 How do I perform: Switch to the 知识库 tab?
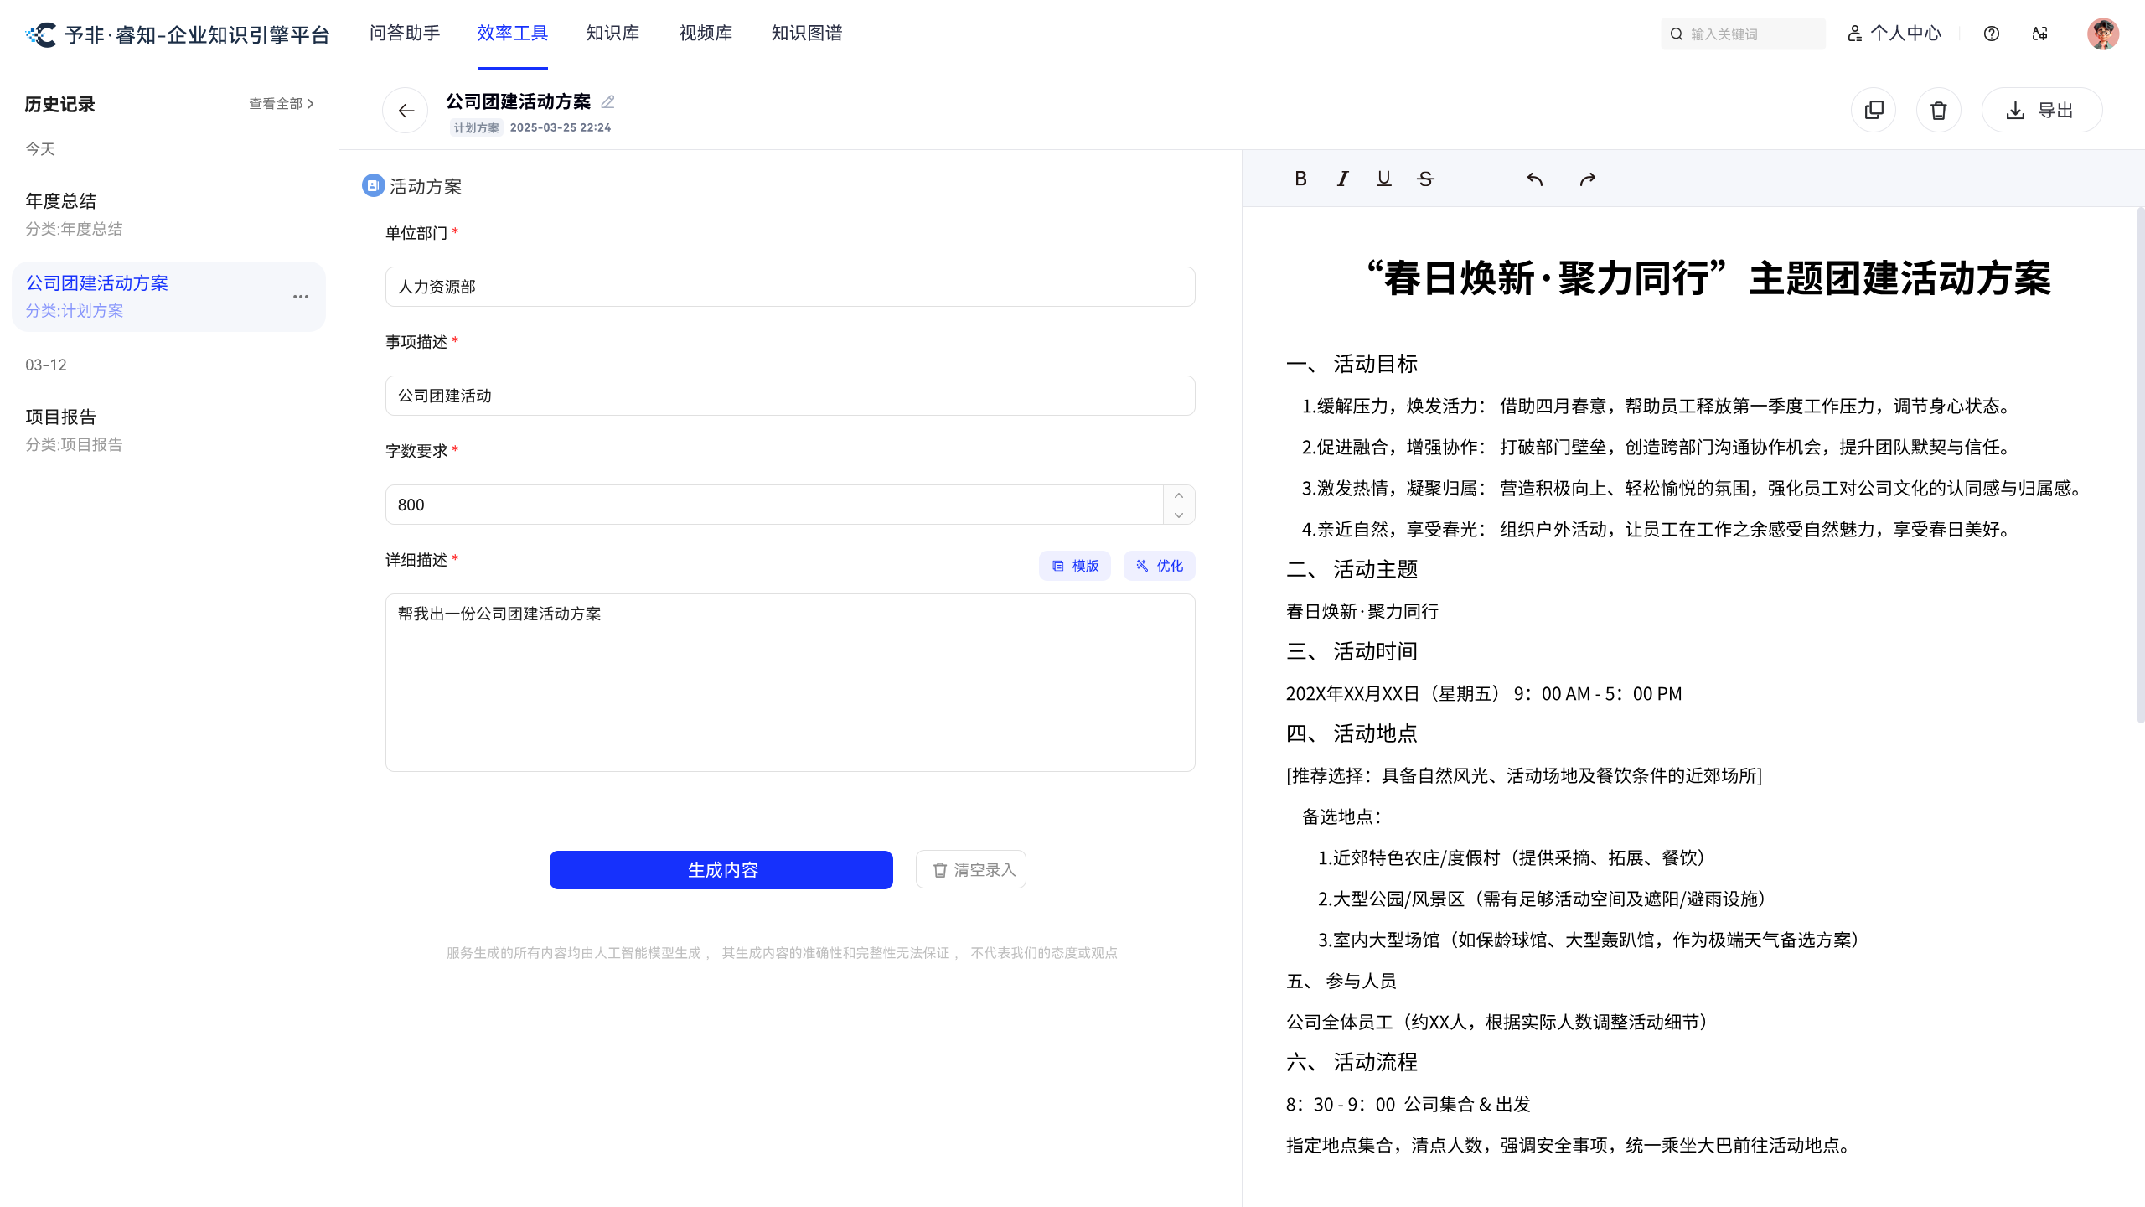tap(612, 34)
